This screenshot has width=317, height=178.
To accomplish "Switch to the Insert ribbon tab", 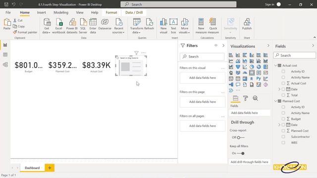I will click(x=41, y=12).
